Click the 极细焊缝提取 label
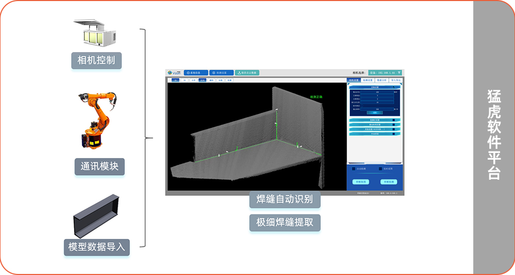The image size is (515, 275). [x=285, y=222]
